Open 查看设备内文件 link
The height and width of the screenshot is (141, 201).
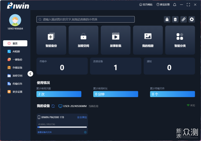pos(45,132)
